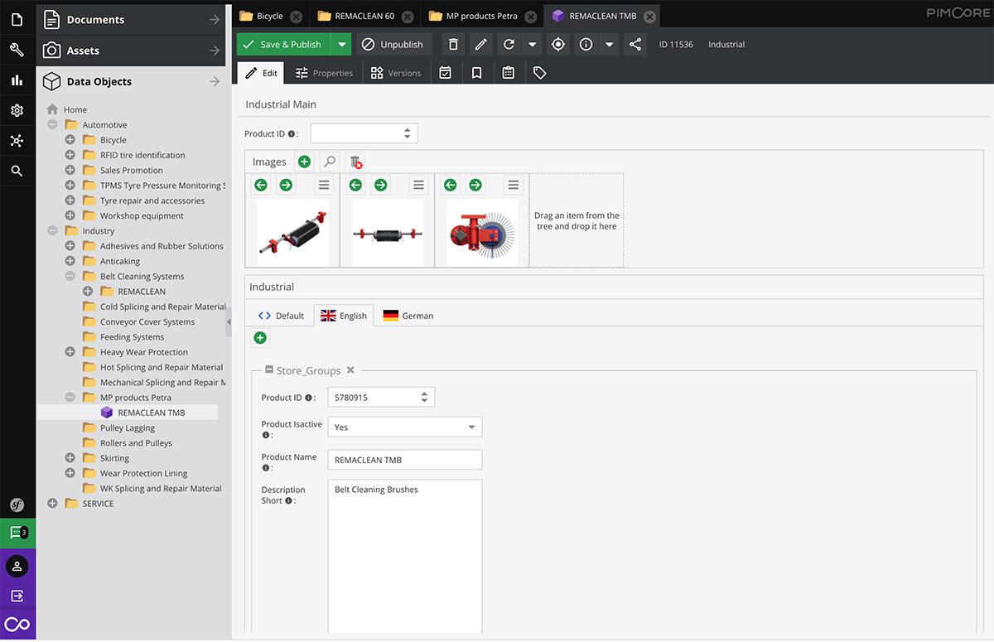Collapse the Automotive folder in tree

point(53,125)
